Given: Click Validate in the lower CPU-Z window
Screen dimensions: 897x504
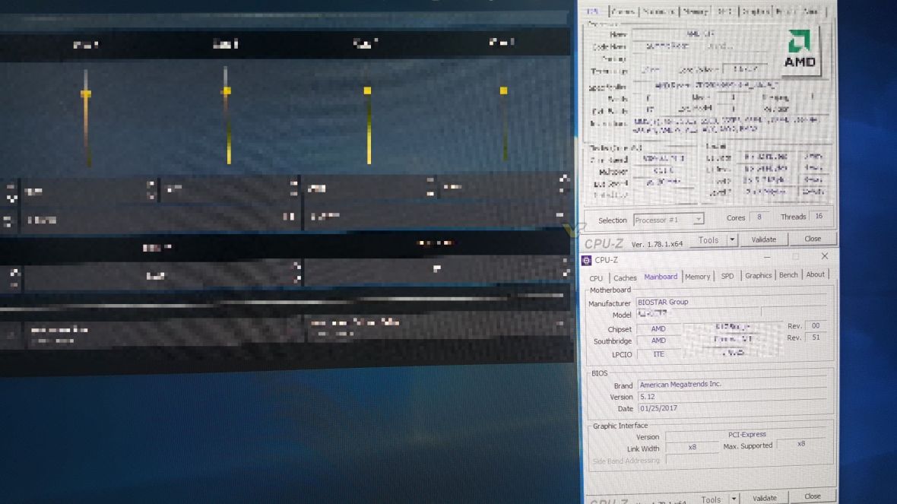Looking at the screenshot, I should point(765,498).
